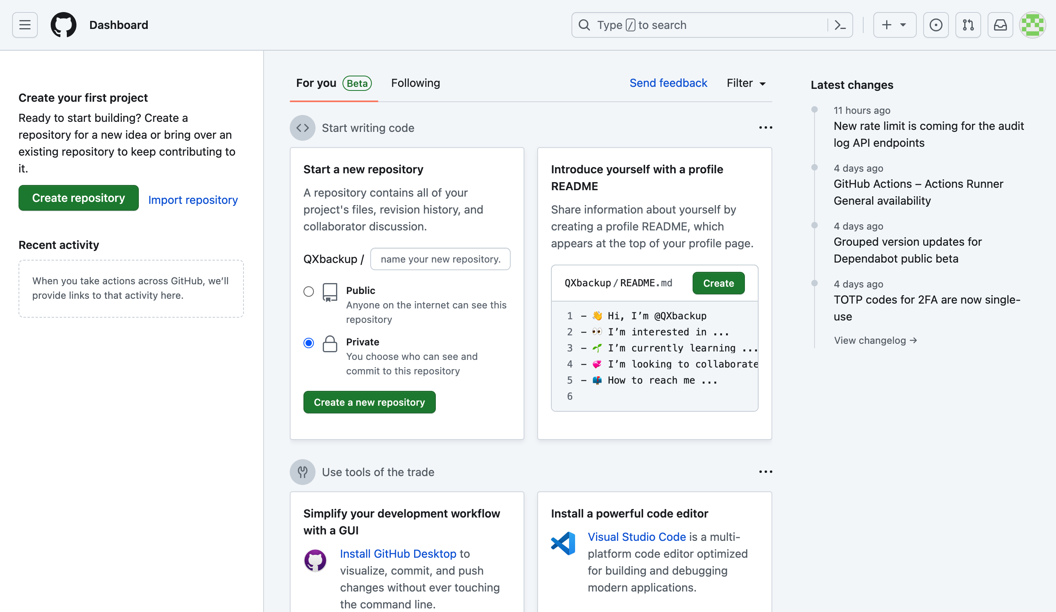This screenshot has height=612, width=1056.
Task: Click the Import repository link
Action: click(x=193, y=199)
